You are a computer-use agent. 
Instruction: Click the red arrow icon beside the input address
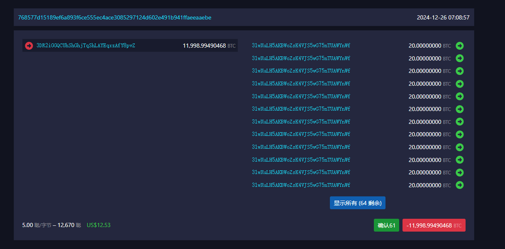pos(29,46)
